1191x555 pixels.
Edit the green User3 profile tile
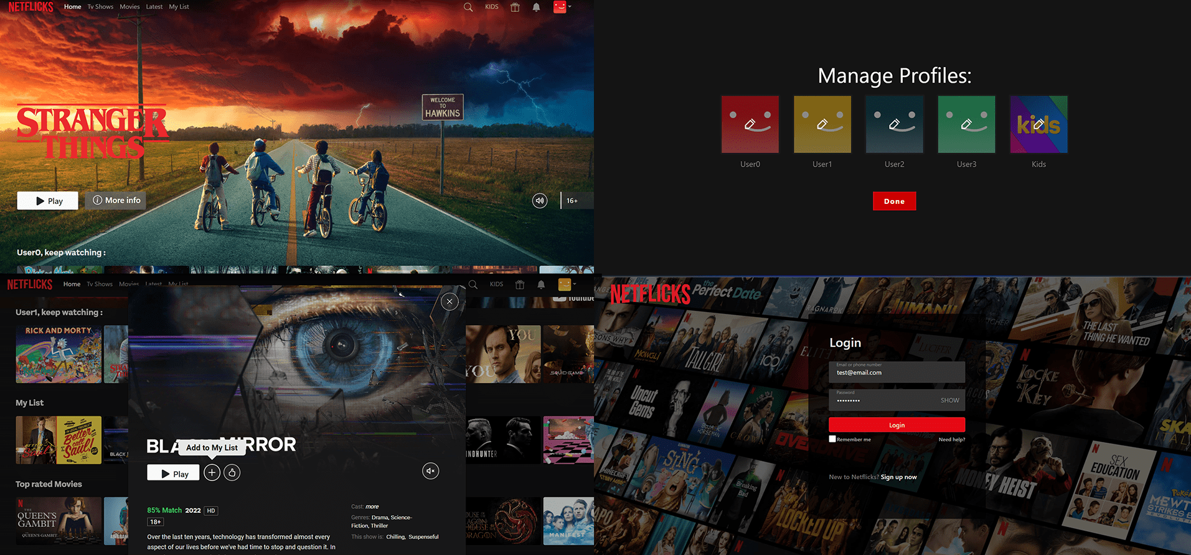point(967,124)
